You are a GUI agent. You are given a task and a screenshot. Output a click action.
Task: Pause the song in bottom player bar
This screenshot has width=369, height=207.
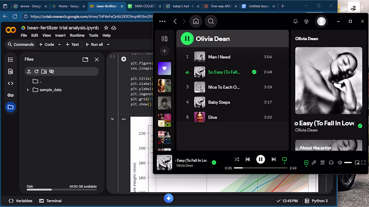click(260, 159)
